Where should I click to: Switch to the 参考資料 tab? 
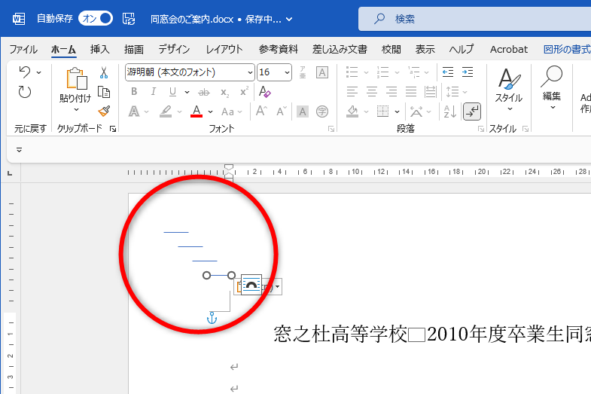tap(278, 50)
